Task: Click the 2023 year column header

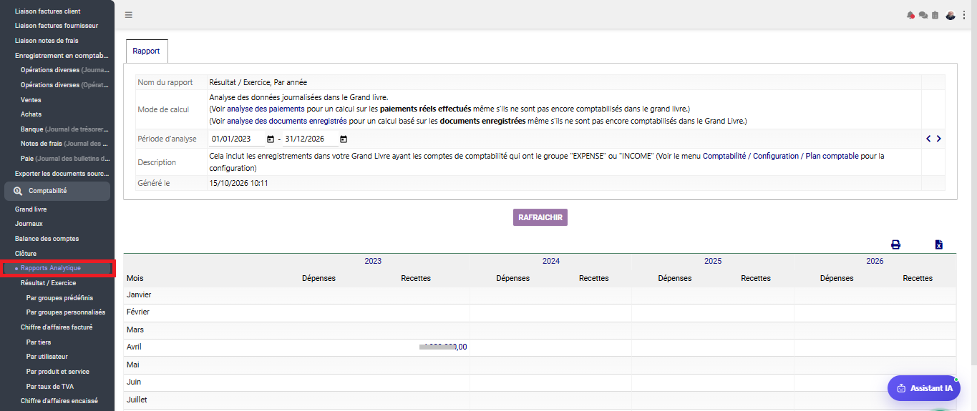Action: coord(373,262)
